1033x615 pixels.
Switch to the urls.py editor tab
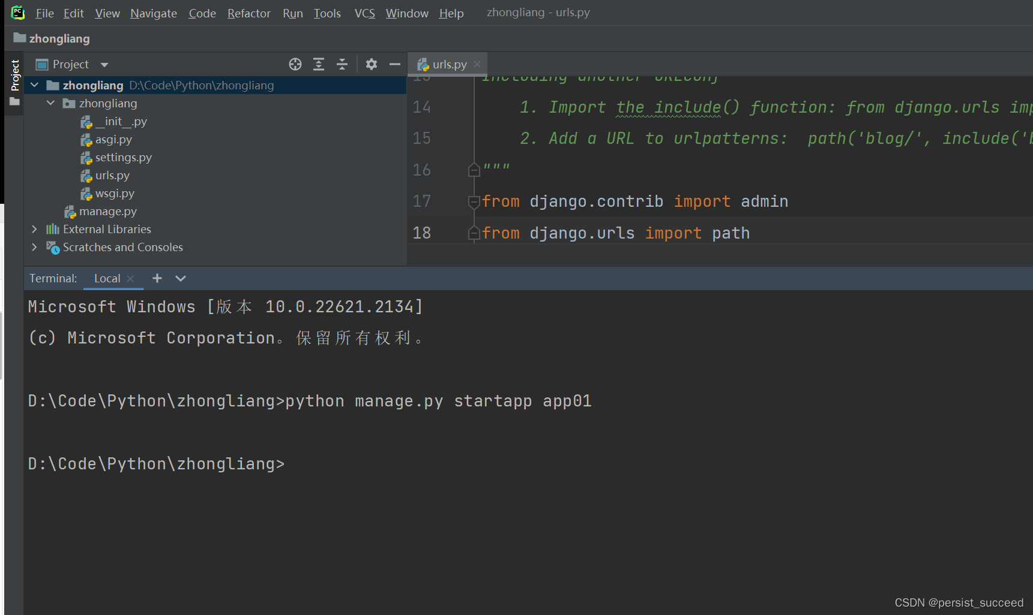point(449,64)
